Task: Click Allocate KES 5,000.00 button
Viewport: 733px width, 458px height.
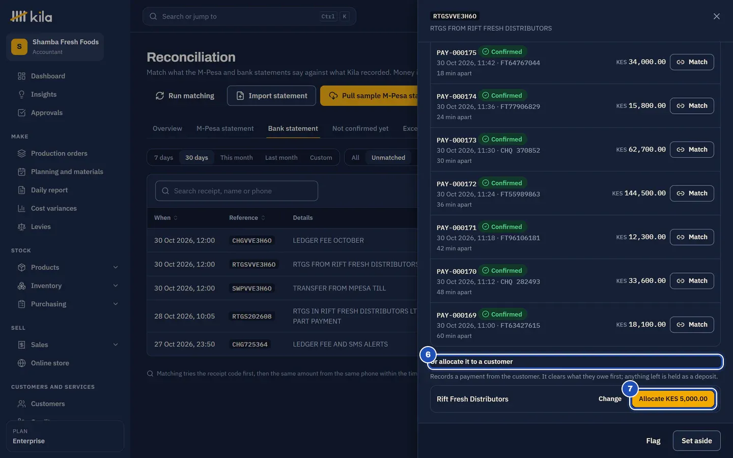Action: tap(673, 399)
